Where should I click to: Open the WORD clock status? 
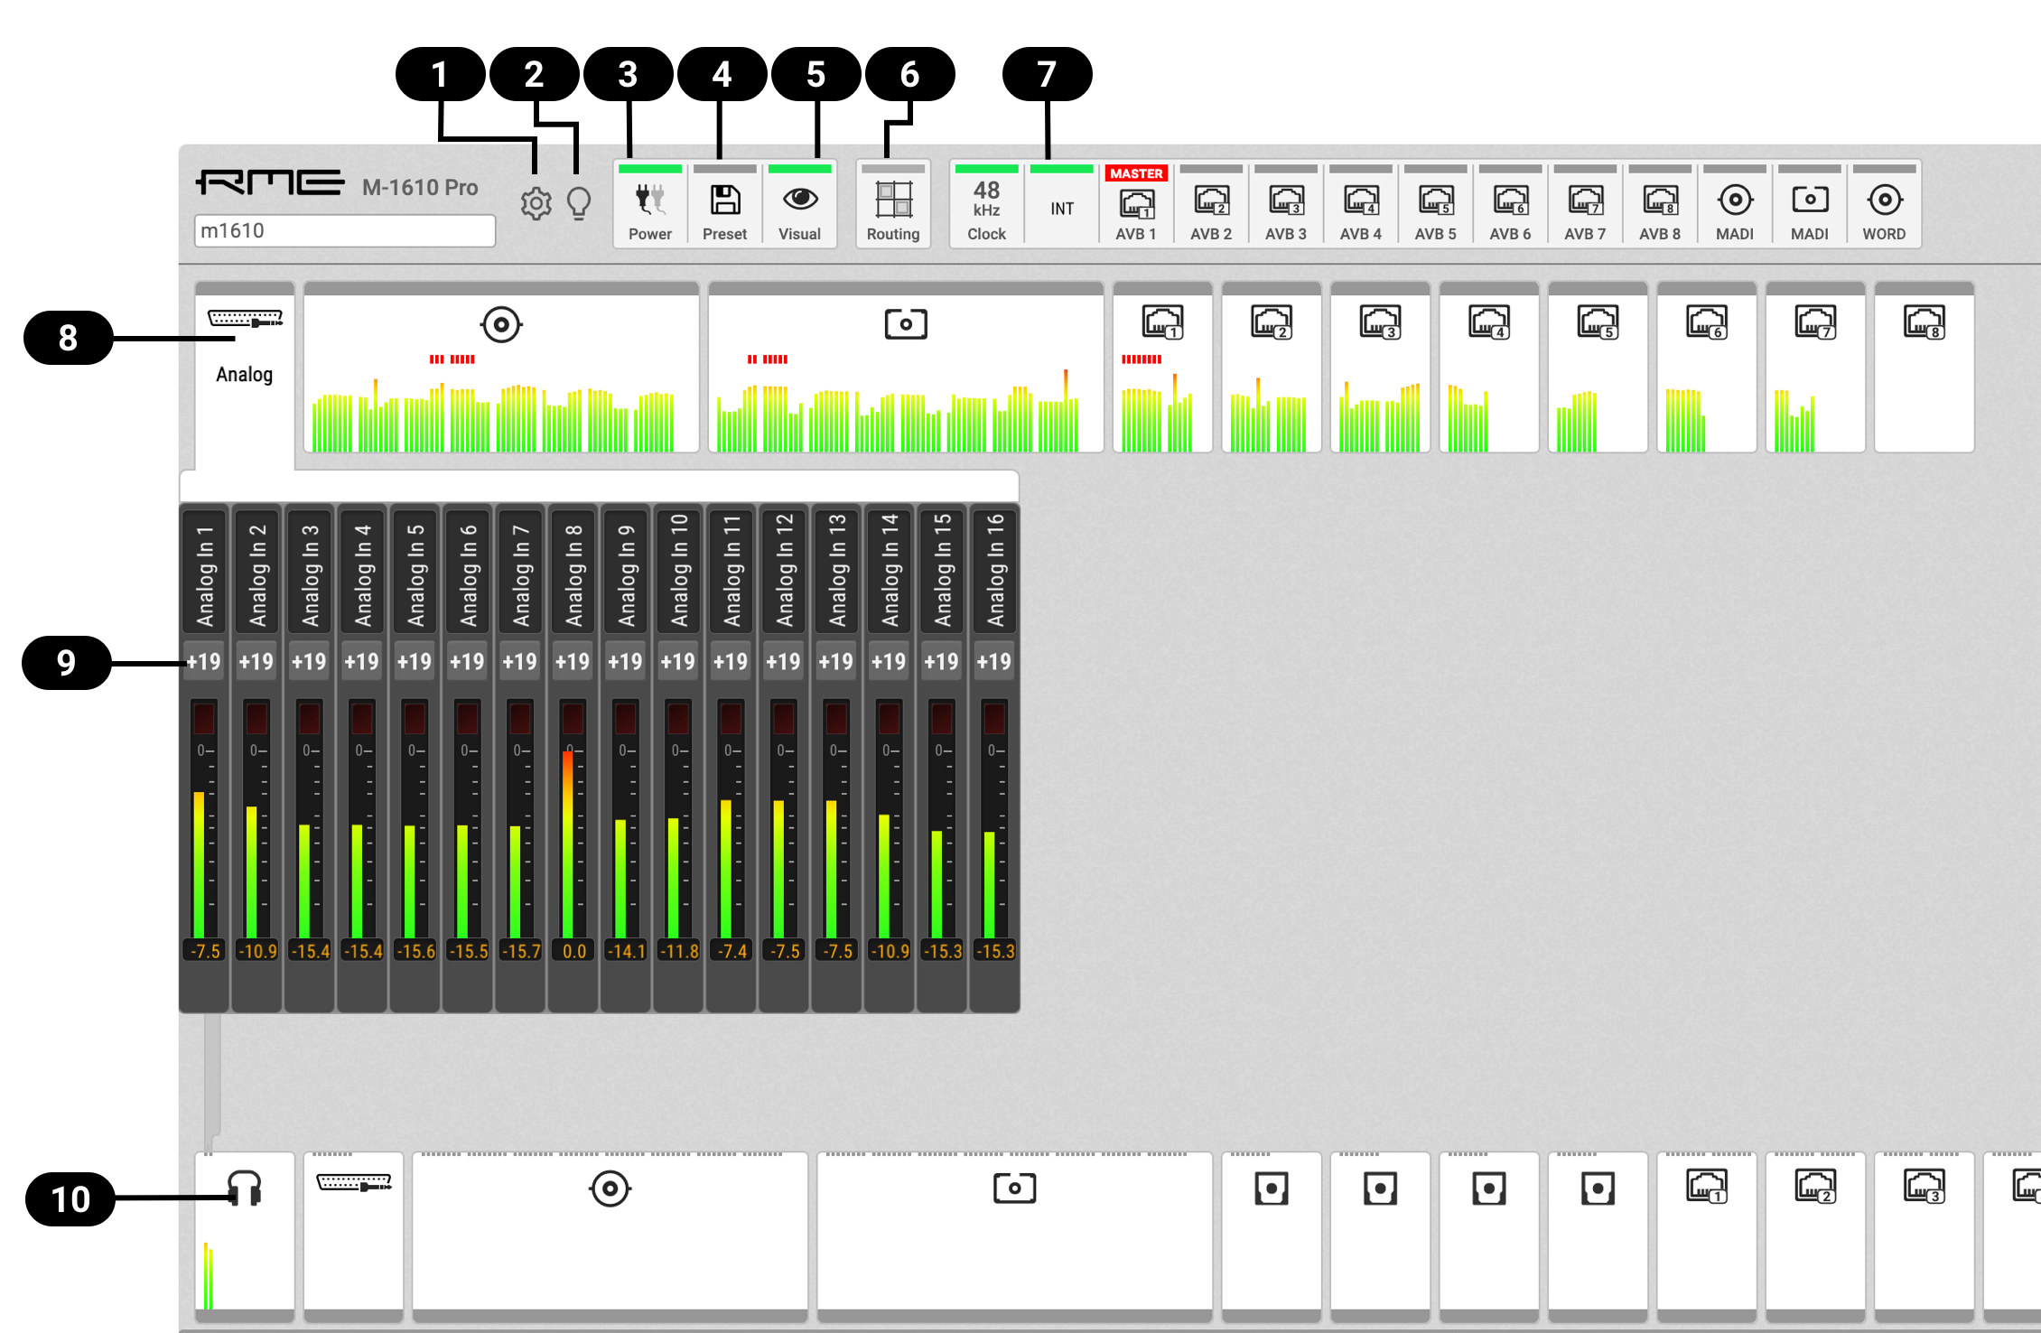pyautogui.click(x=1885, y=204)
